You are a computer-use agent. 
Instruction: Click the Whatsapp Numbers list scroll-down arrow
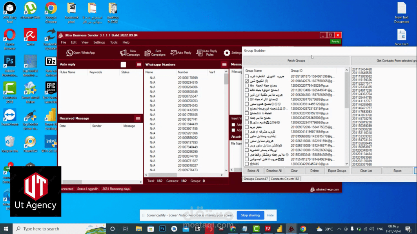point(226,170)
